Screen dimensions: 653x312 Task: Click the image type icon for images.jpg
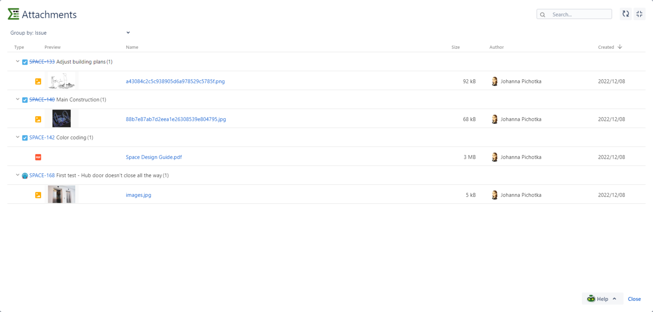[x=38, y=195]
